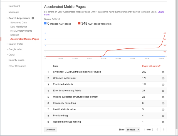This screenshot has width=178, height=136.
Task: Click double-chevron for Incorrectly nested tag
Action: pos(163,103)
